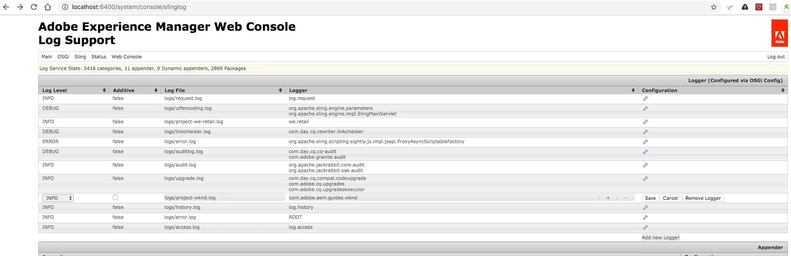Select org.apache.sling.engine.parameters logger text

[331, 109]
